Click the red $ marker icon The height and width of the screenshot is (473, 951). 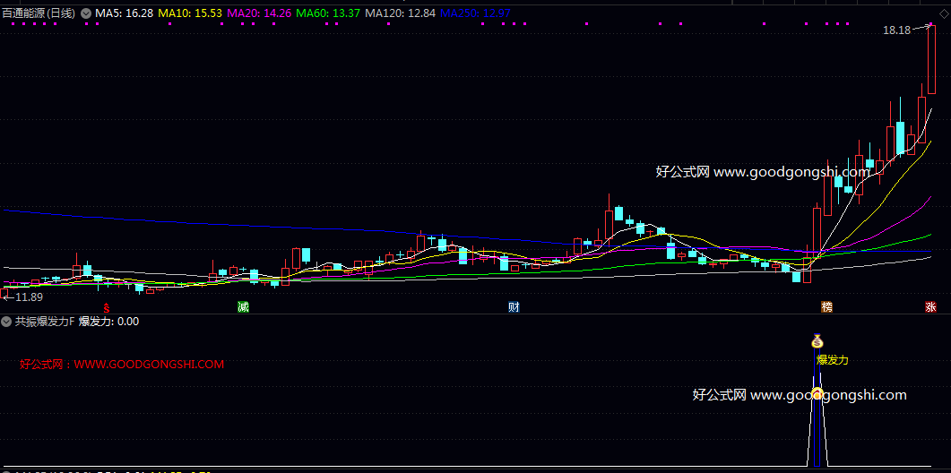click(x=109, y=306)
